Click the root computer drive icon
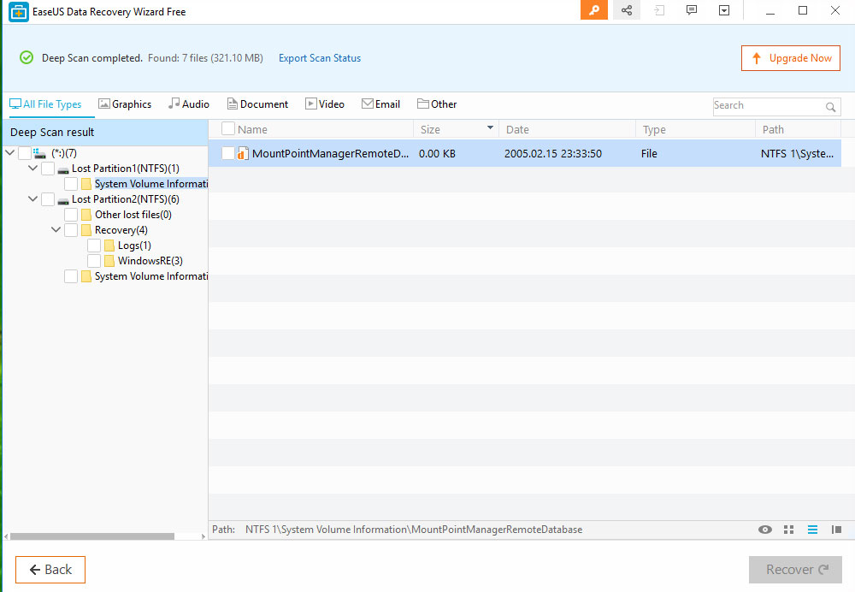 click(39, 153)
